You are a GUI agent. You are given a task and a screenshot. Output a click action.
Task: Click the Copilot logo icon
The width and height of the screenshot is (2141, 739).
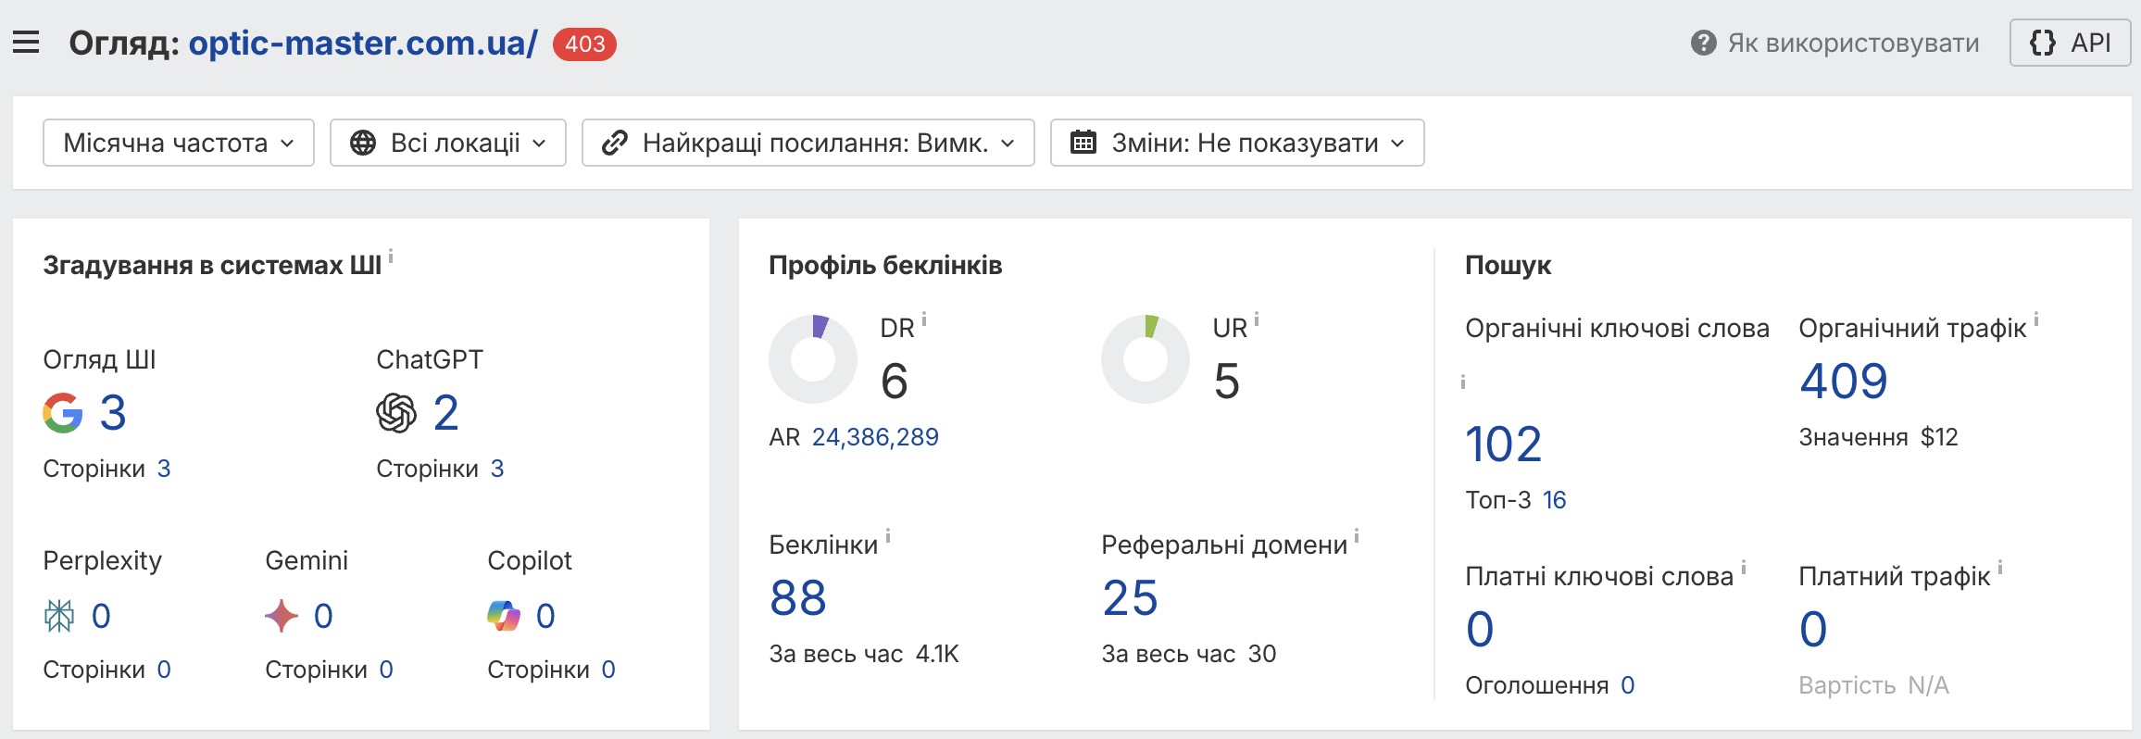[x=504, y=616]
